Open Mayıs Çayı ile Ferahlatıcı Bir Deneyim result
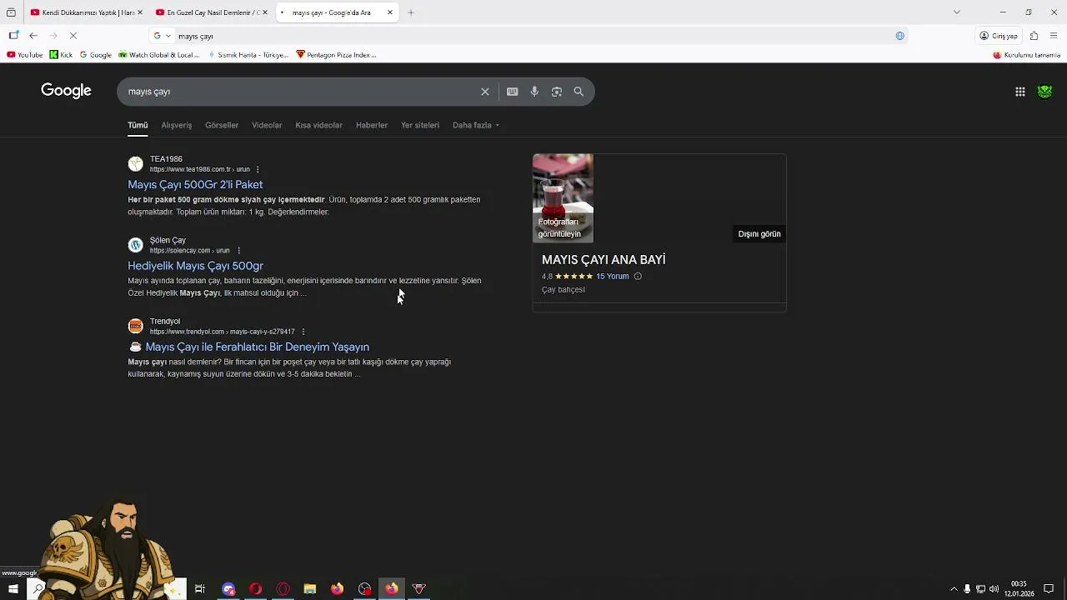1067x600 pixels. (x=257, y=347)
